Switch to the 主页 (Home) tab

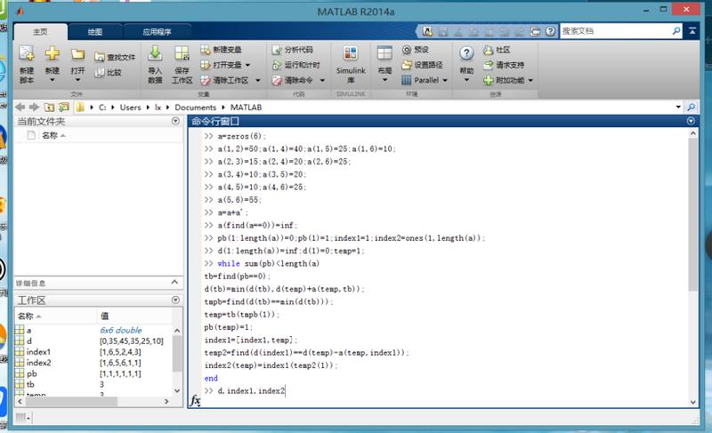tap(40, 32)
